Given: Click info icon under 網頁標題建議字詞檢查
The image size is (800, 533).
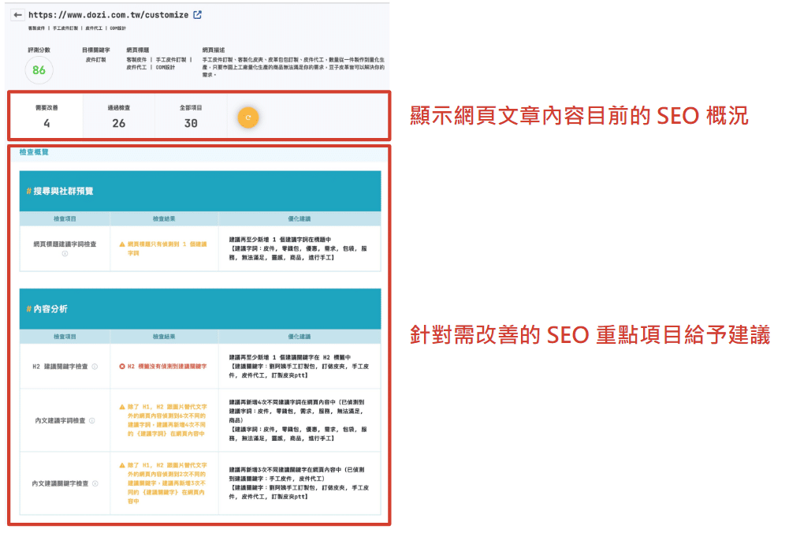Looking at the screenshot, I should (x=65, y=254).
